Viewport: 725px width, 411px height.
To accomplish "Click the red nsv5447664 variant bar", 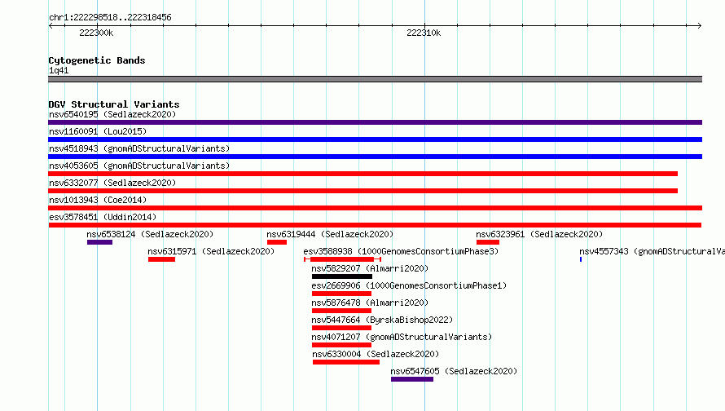I will point(341,328).
